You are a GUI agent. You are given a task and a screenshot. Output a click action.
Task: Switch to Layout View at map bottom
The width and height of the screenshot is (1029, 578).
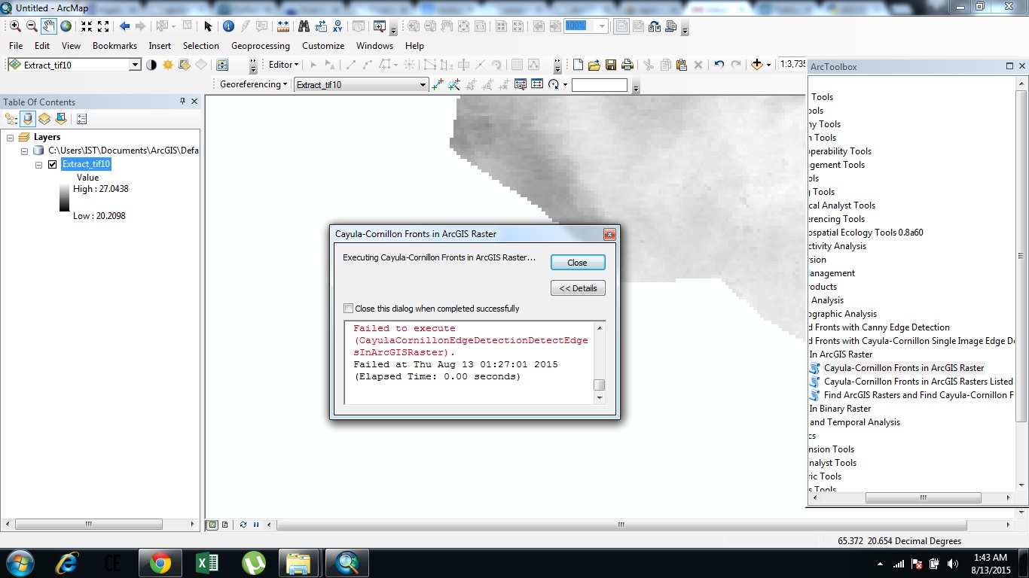point(224,525)
